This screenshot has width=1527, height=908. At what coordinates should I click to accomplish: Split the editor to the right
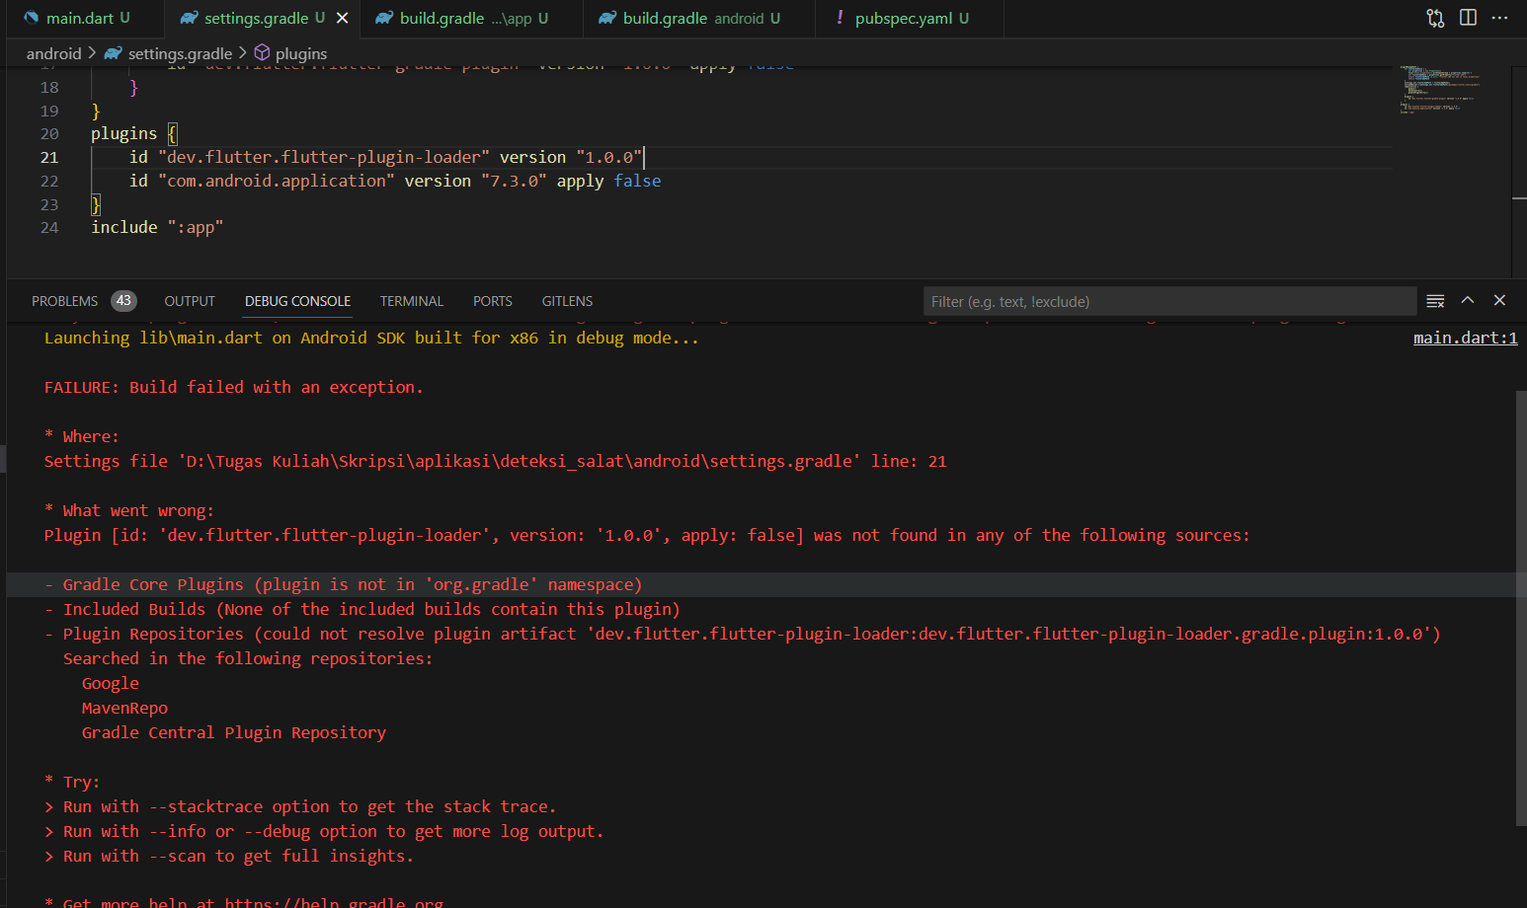click(x=1468, y=18)
